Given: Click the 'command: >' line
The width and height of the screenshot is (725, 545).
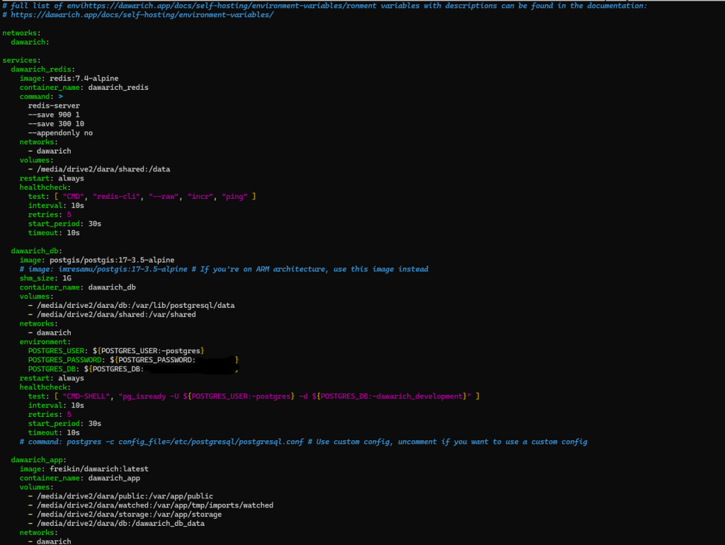Looking at the screenshot, I should pos(41,96).
